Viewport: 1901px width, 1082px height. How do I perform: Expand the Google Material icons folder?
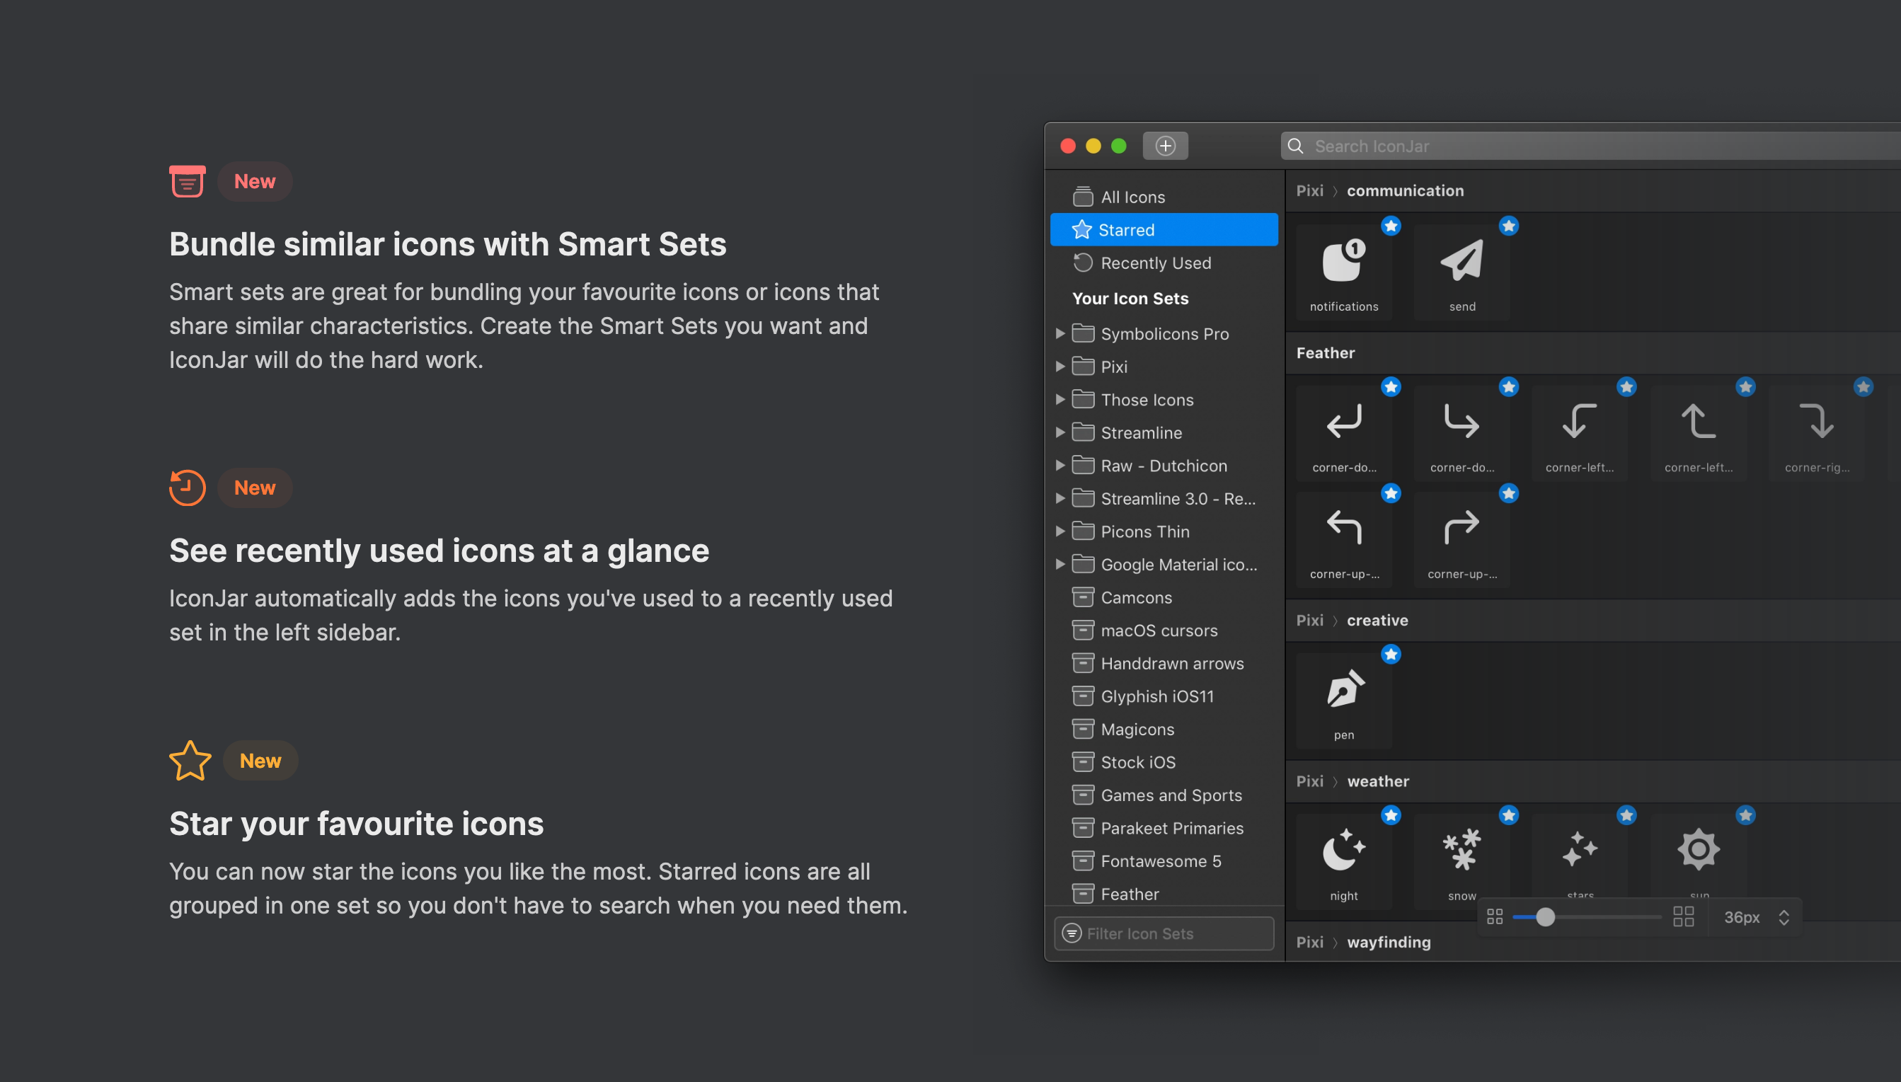[x=1060, y=564]
